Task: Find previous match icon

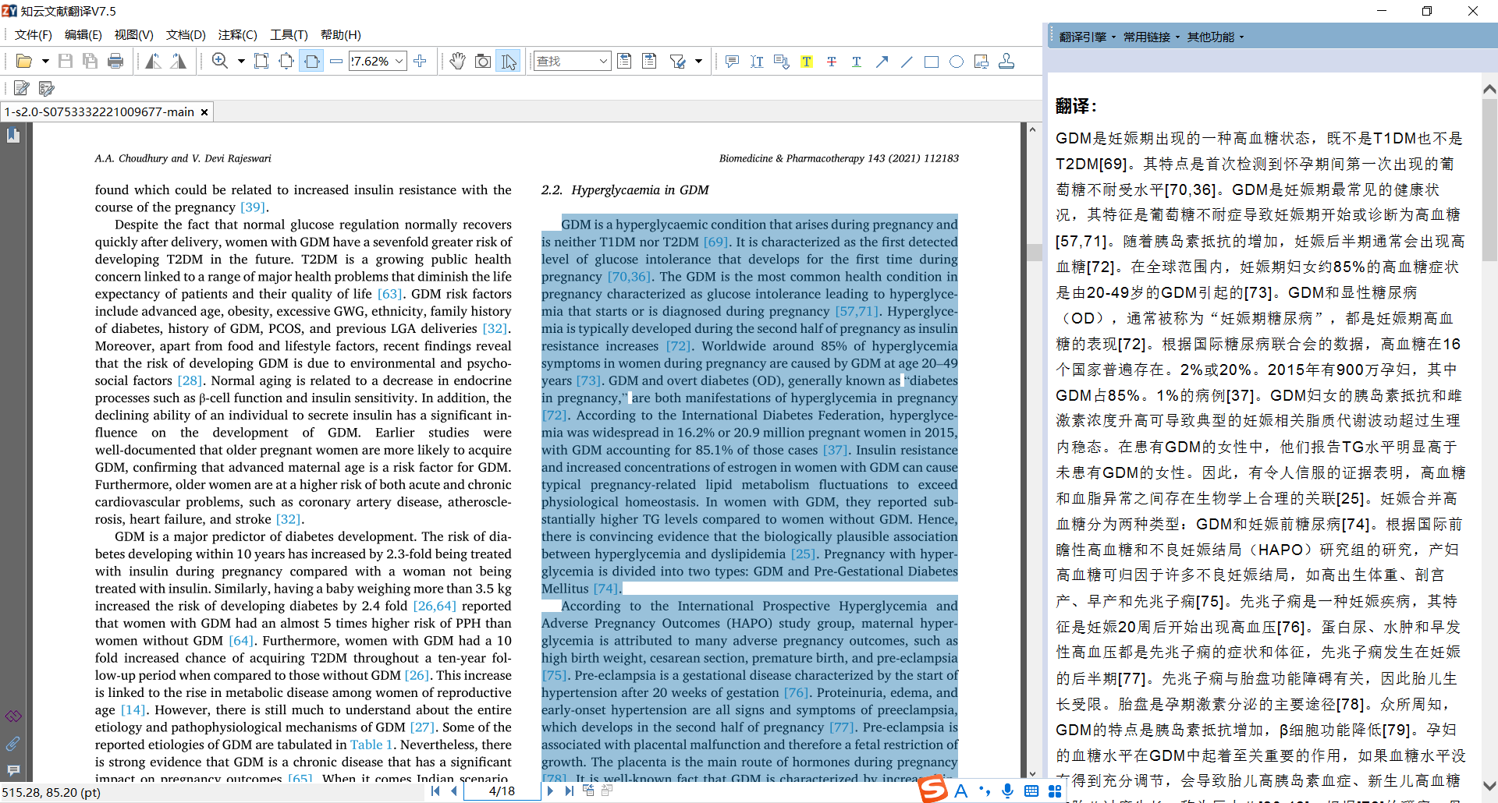Action: pyautogui.click(x=624, y=61)
